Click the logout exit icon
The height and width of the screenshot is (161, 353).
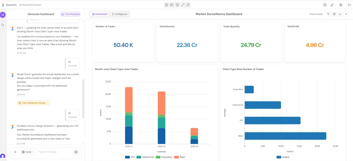[x=349, y=5]
